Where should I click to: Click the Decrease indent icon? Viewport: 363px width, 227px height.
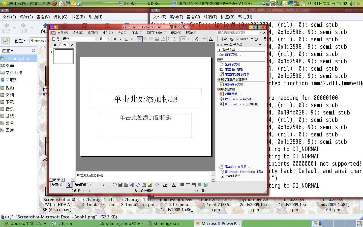(x=204, y=39)
